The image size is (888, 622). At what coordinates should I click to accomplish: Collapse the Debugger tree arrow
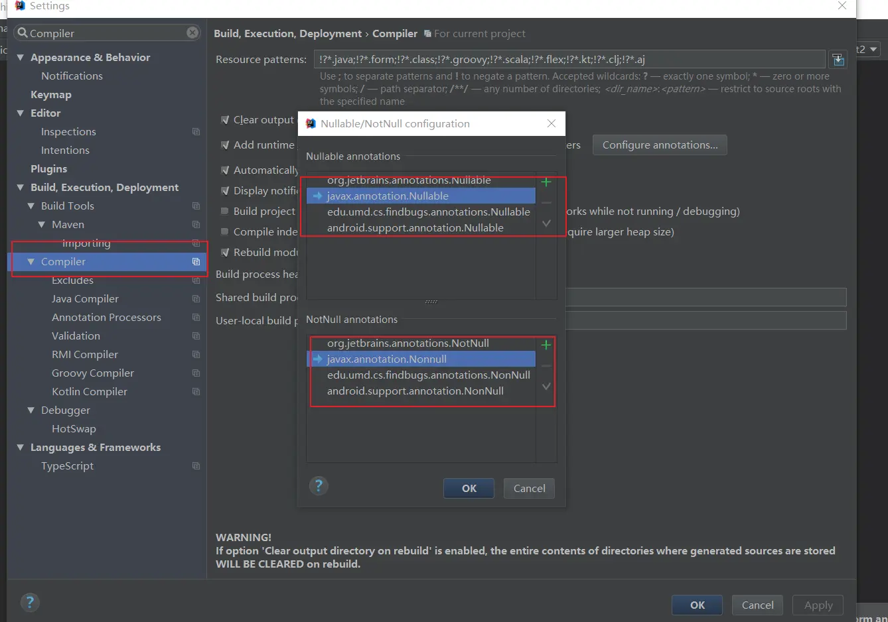31,410
